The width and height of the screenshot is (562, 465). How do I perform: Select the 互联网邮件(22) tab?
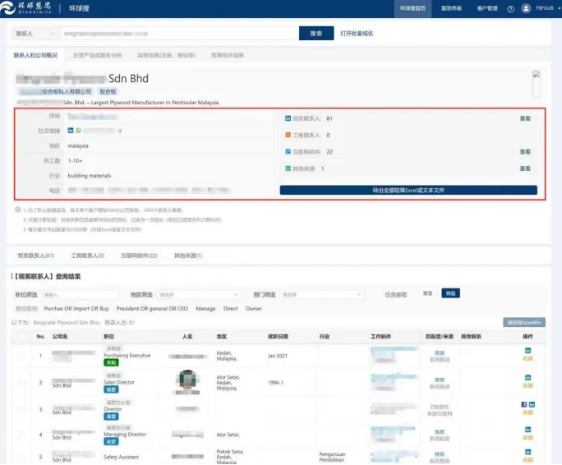139,256
